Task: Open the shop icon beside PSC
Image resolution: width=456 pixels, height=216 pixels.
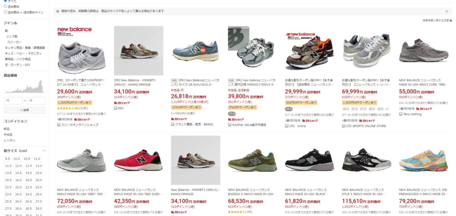Action: 115,108
